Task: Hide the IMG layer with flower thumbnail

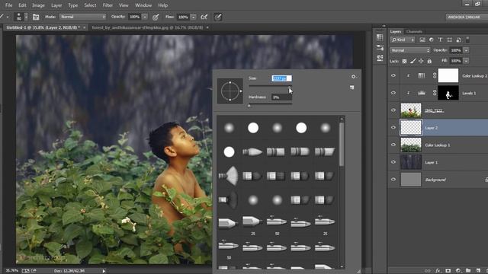Action: pyautogui.click(x=393, y=110)
